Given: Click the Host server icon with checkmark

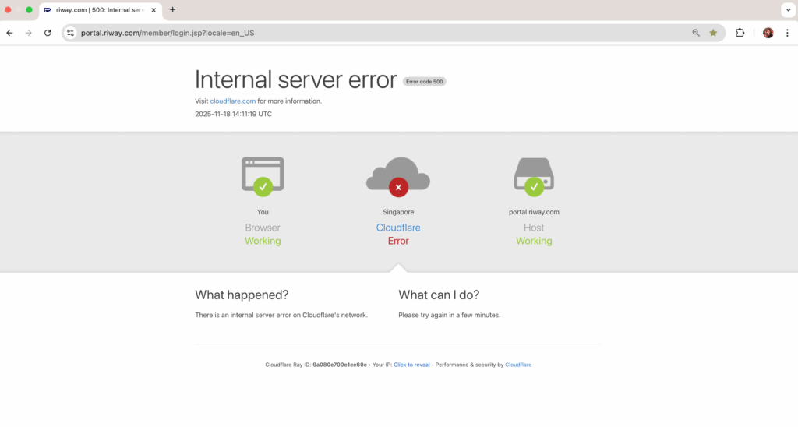Looking at the screenshot, I should tap(534, 176).
